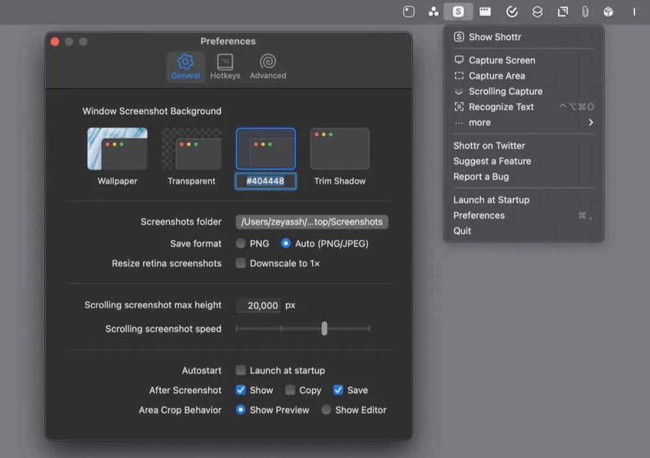Click the ellipsis icon beside more
Screen dimensions: 650x458
point(459,123)
